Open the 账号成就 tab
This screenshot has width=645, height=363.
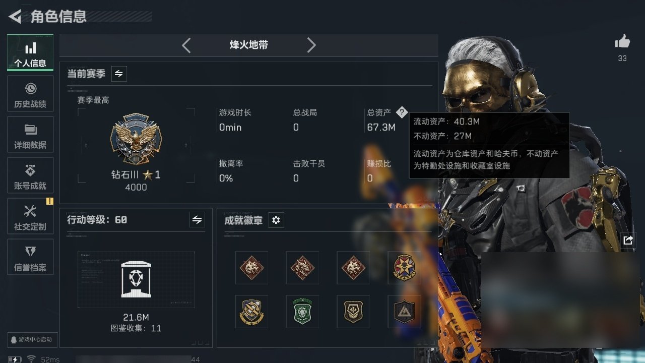(x=30, y=175)
